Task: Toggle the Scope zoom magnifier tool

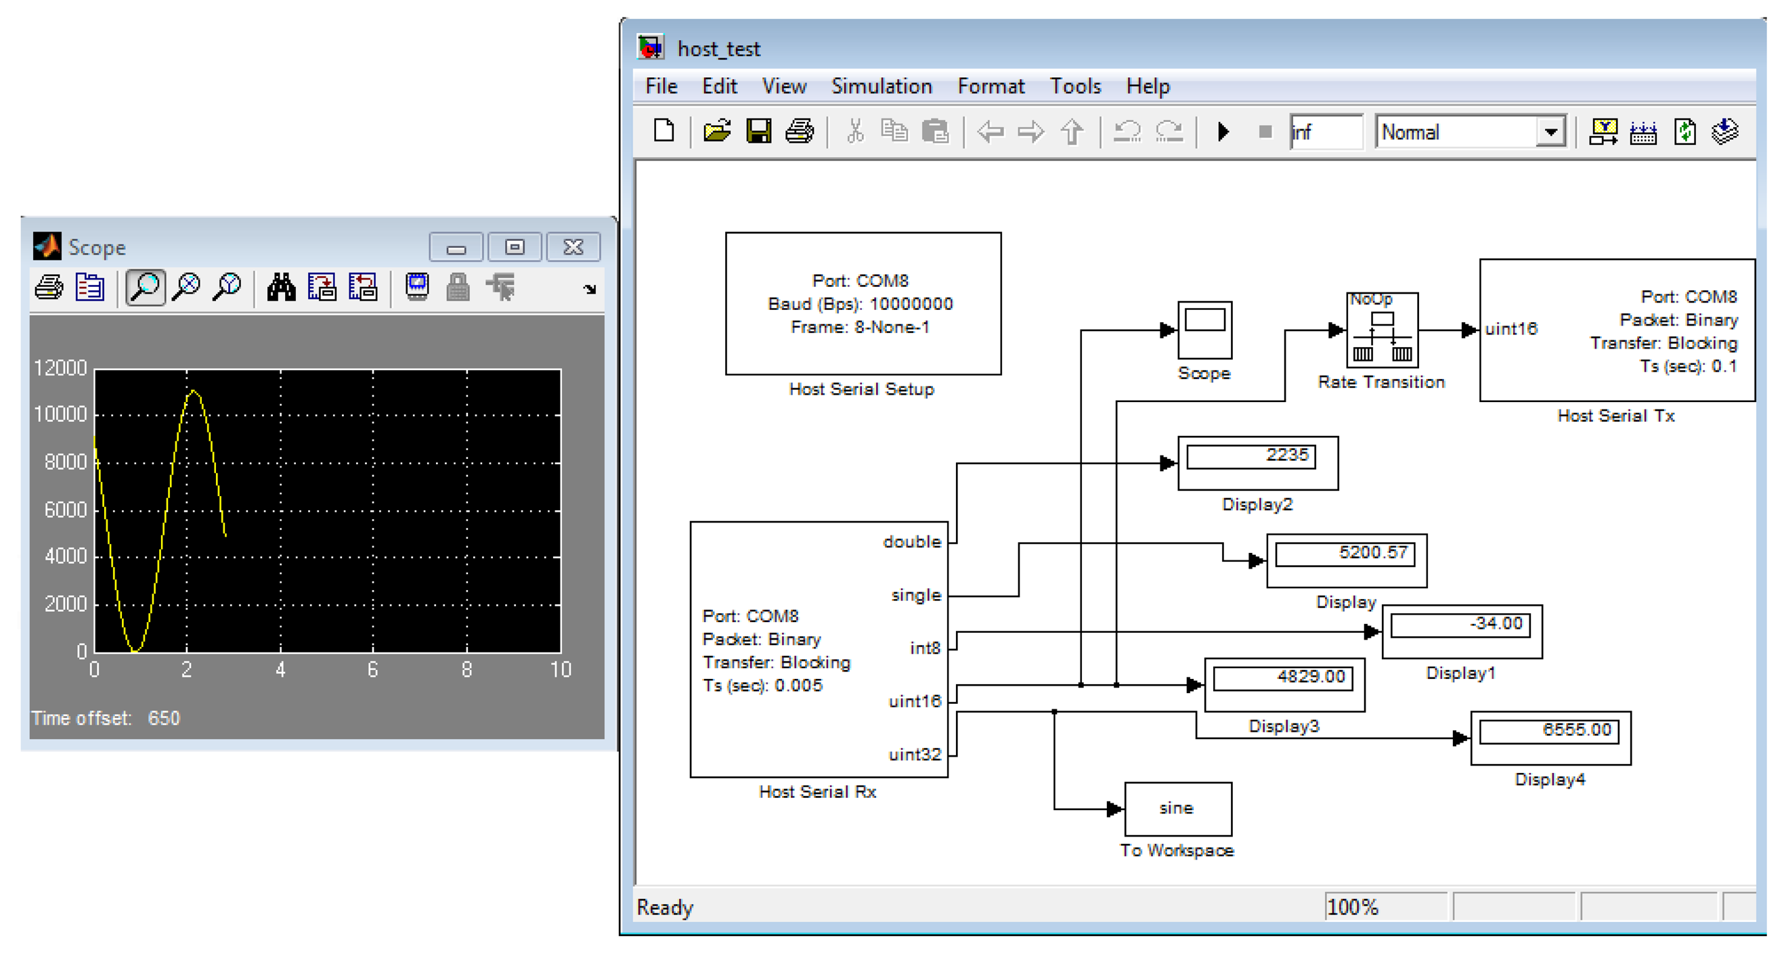Action: [146, 288]
